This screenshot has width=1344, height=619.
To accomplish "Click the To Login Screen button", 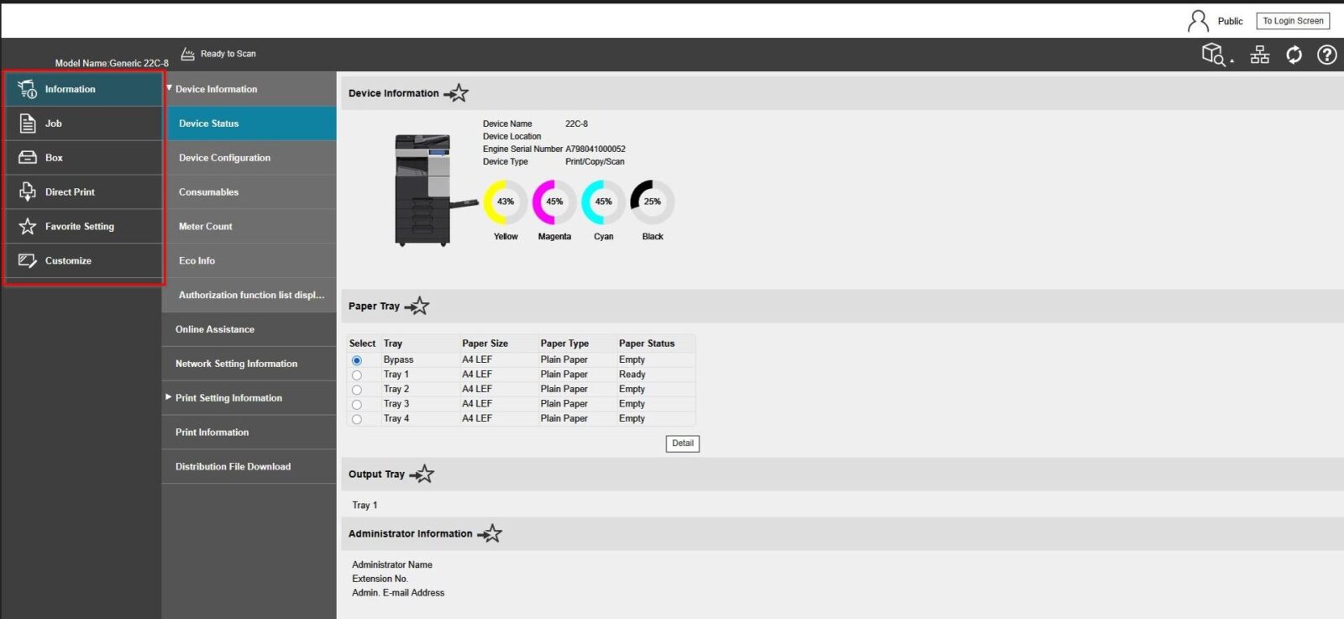I will click(1293, 21).
